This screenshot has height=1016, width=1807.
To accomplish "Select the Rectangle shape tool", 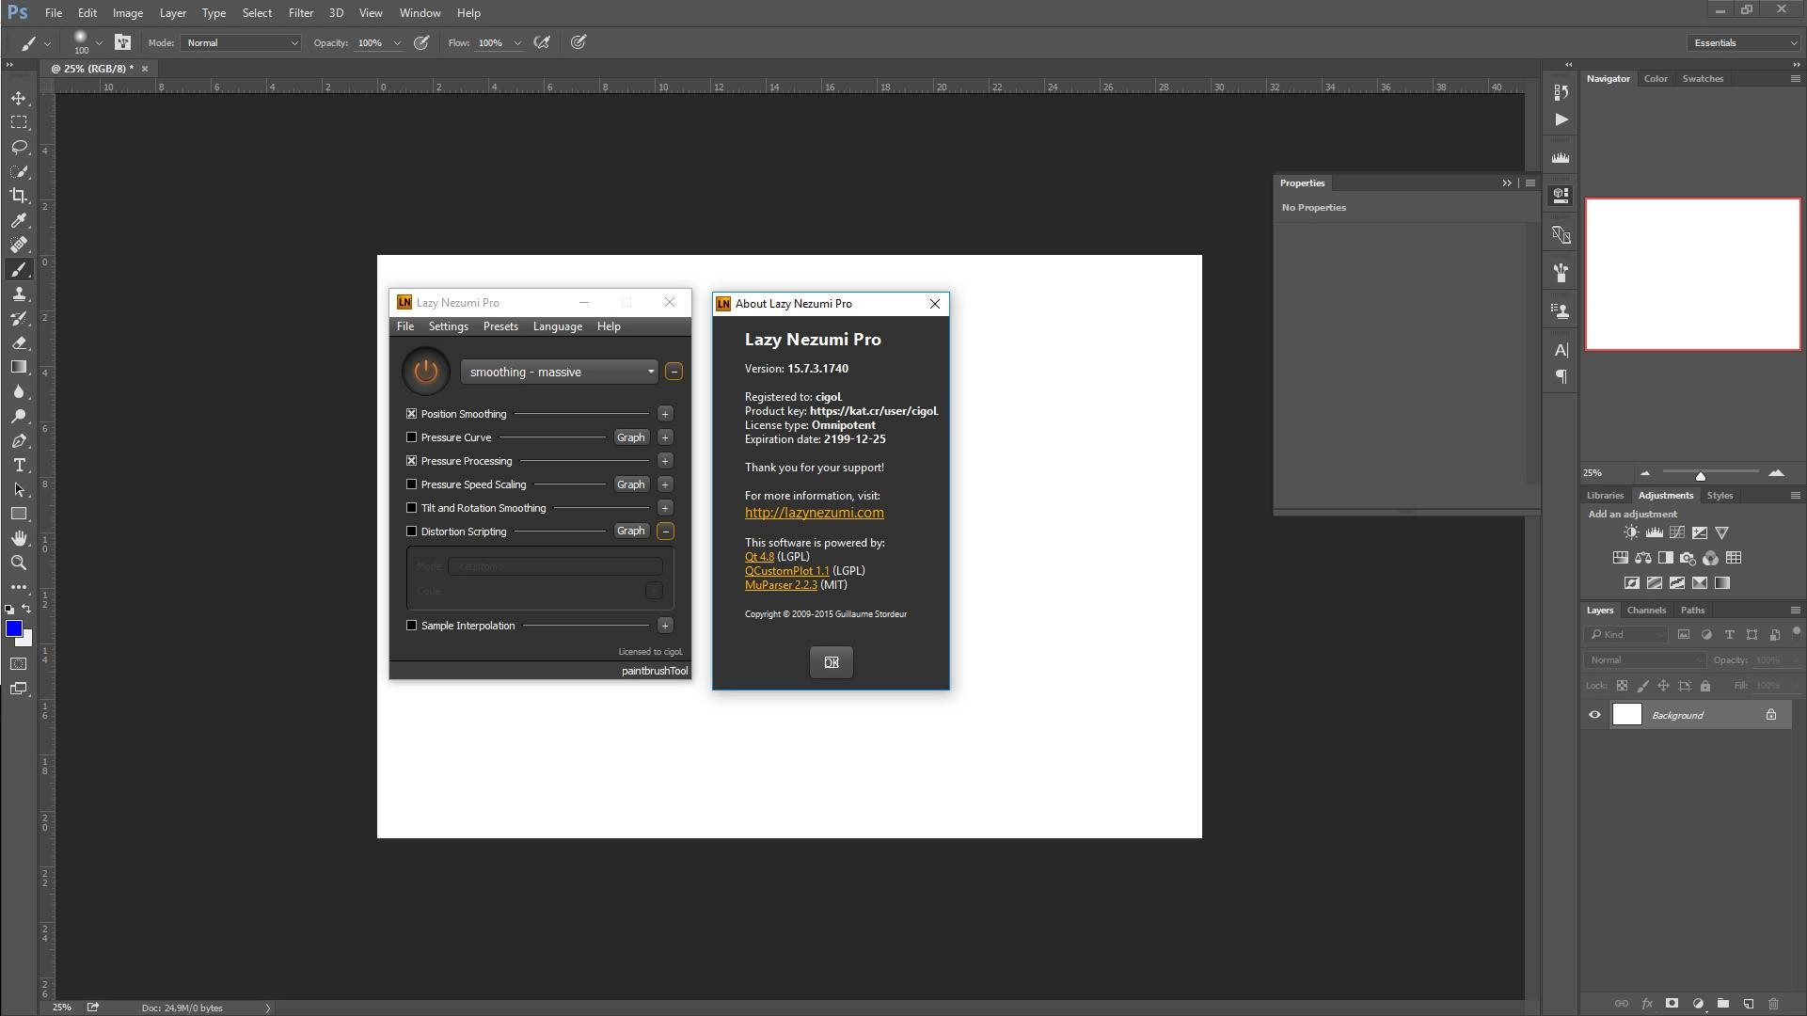I will [x=19, y=514].
